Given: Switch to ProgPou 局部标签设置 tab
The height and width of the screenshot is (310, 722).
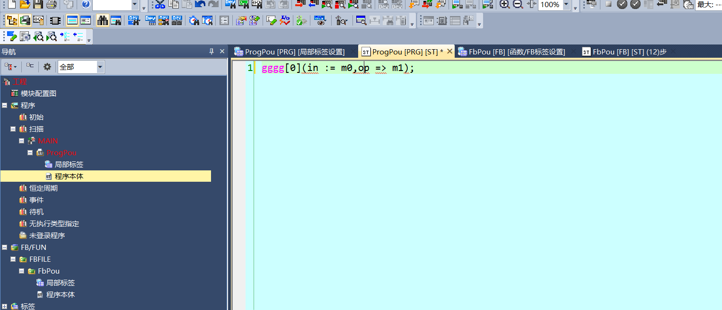Looking at the screenshot, I should click(x=294, y=52).
